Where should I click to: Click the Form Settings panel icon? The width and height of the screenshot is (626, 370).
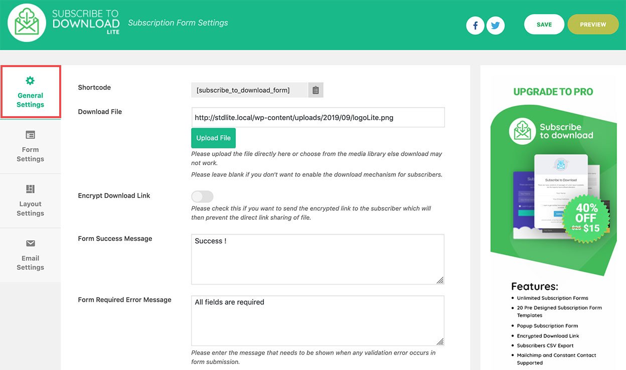click(30, 135)
